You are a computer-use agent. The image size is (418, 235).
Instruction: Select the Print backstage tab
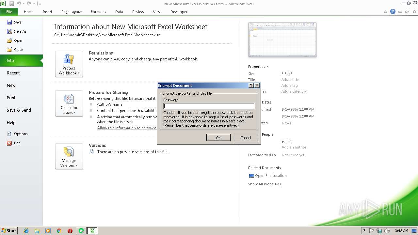[x=21, y=98]
